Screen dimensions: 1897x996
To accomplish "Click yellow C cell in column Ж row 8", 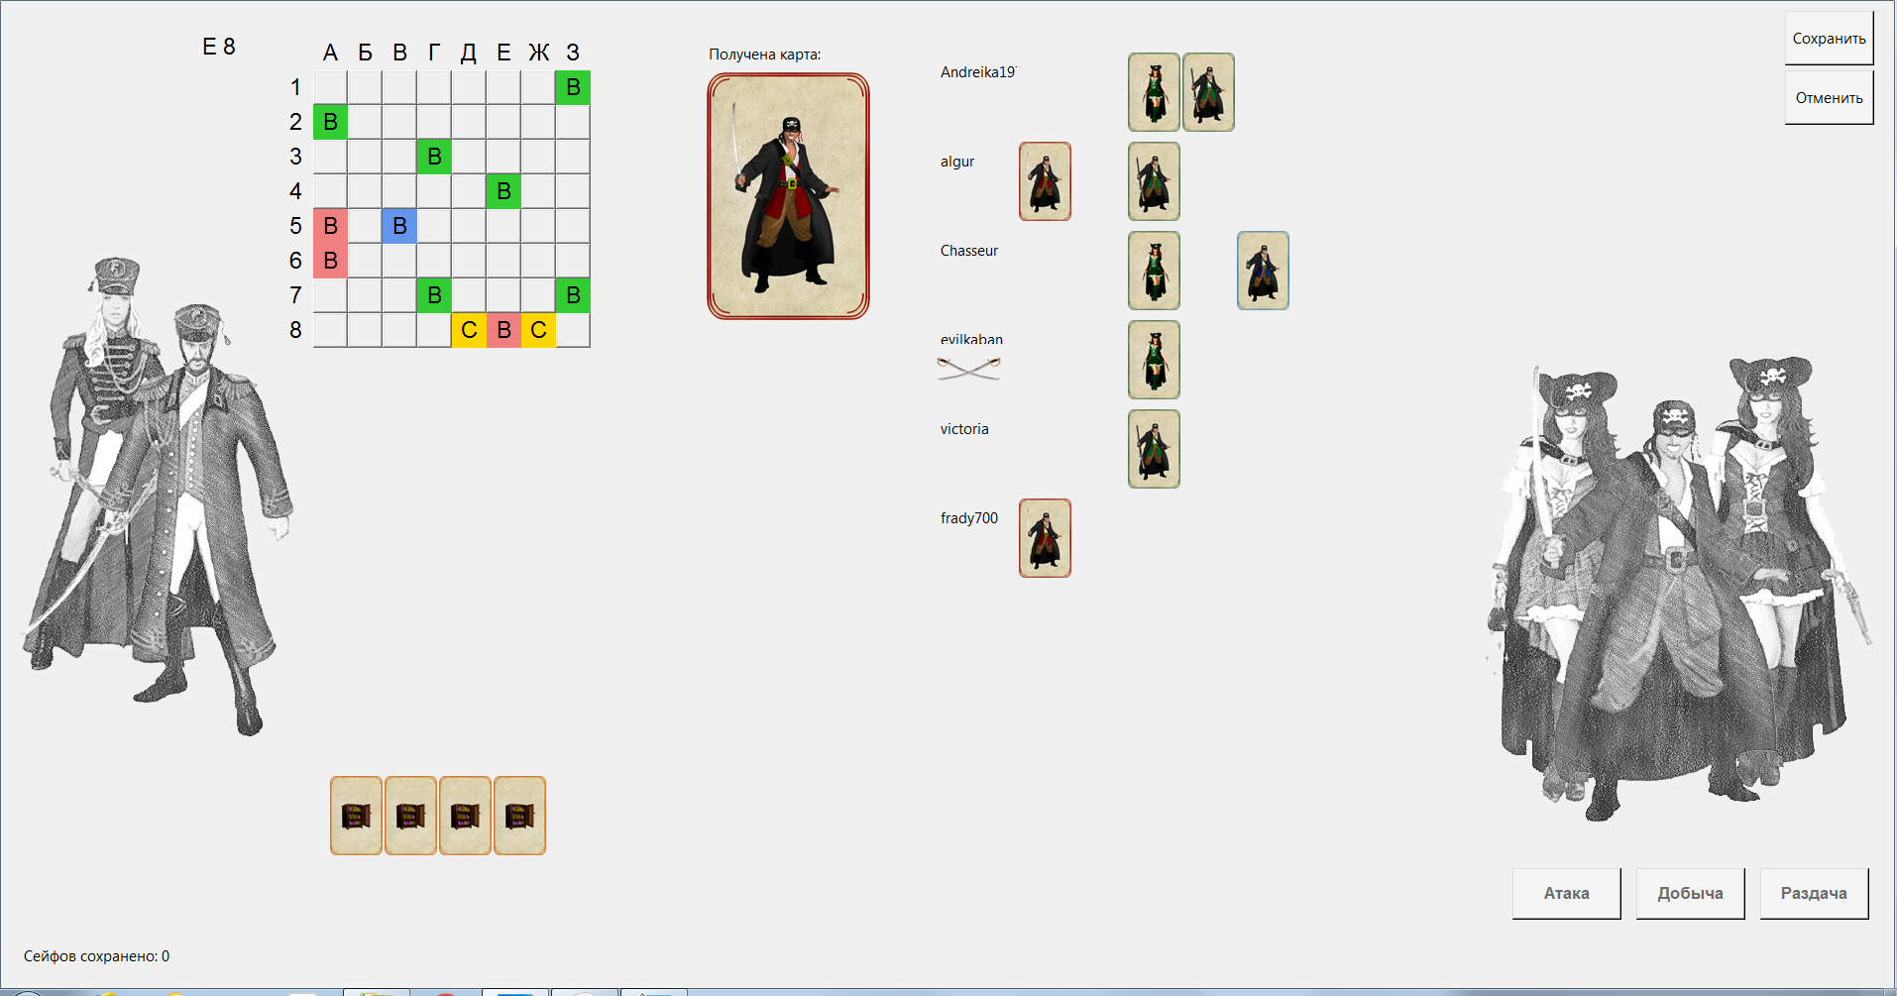I will click(x=538, y=330).
